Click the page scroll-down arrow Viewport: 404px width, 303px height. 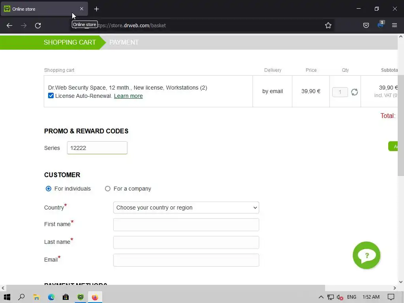tap(401, 282)
